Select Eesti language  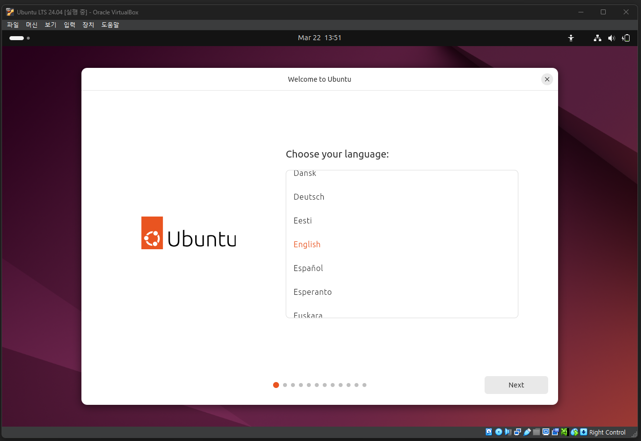click(402, 220)
